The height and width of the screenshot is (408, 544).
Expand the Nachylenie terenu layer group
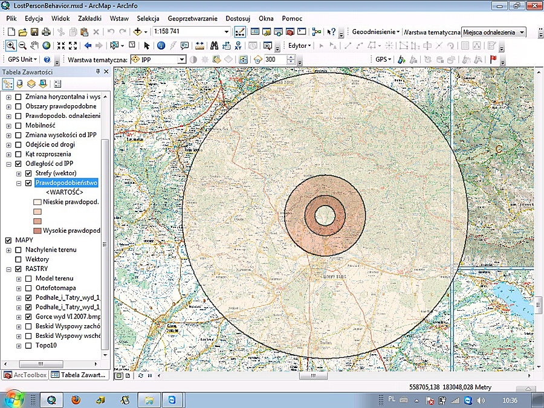(8, 250)
